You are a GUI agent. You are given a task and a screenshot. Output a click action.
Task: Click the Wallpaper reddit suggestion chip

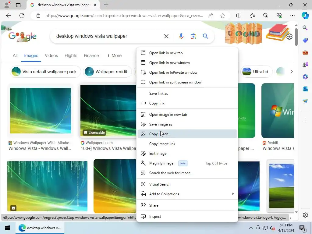tap(107, 72)
